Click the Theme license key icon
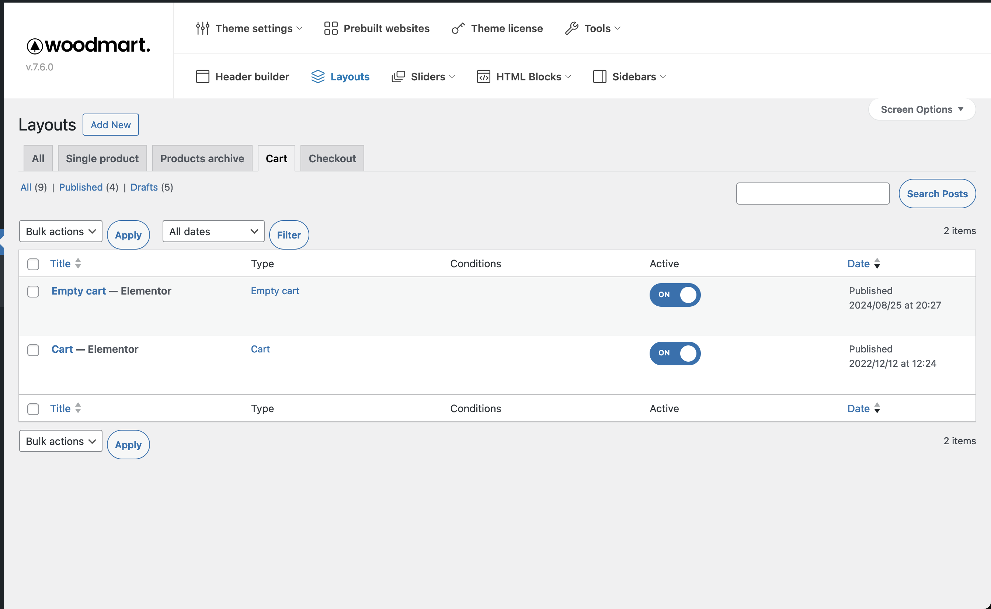 458,28
